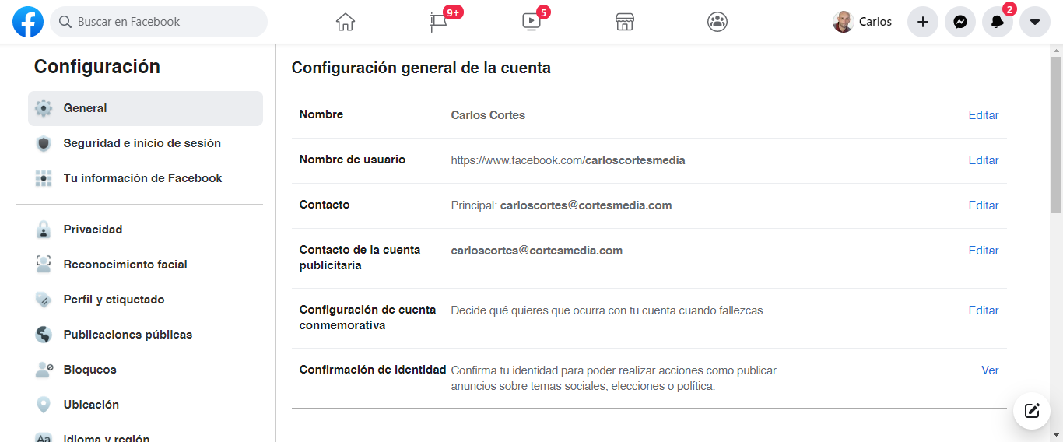Click Principal email address in Contacto
Viewport: 1063px width, 442px height.
coord(586,205)
